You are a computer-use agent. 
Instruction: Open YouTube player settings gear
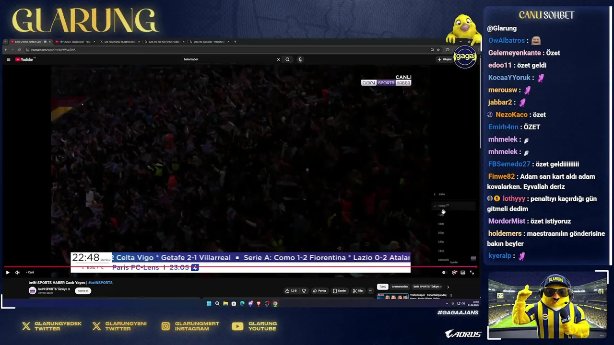coord(454,272)
